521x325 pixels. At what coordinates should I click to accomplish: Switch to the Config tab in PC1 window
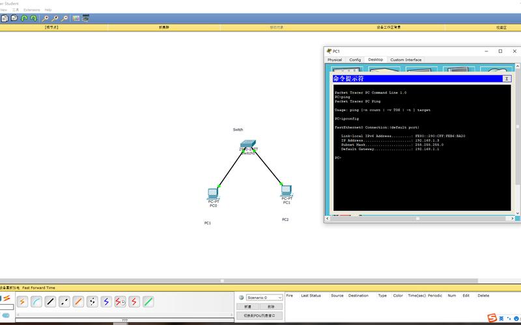pos(355,60)
